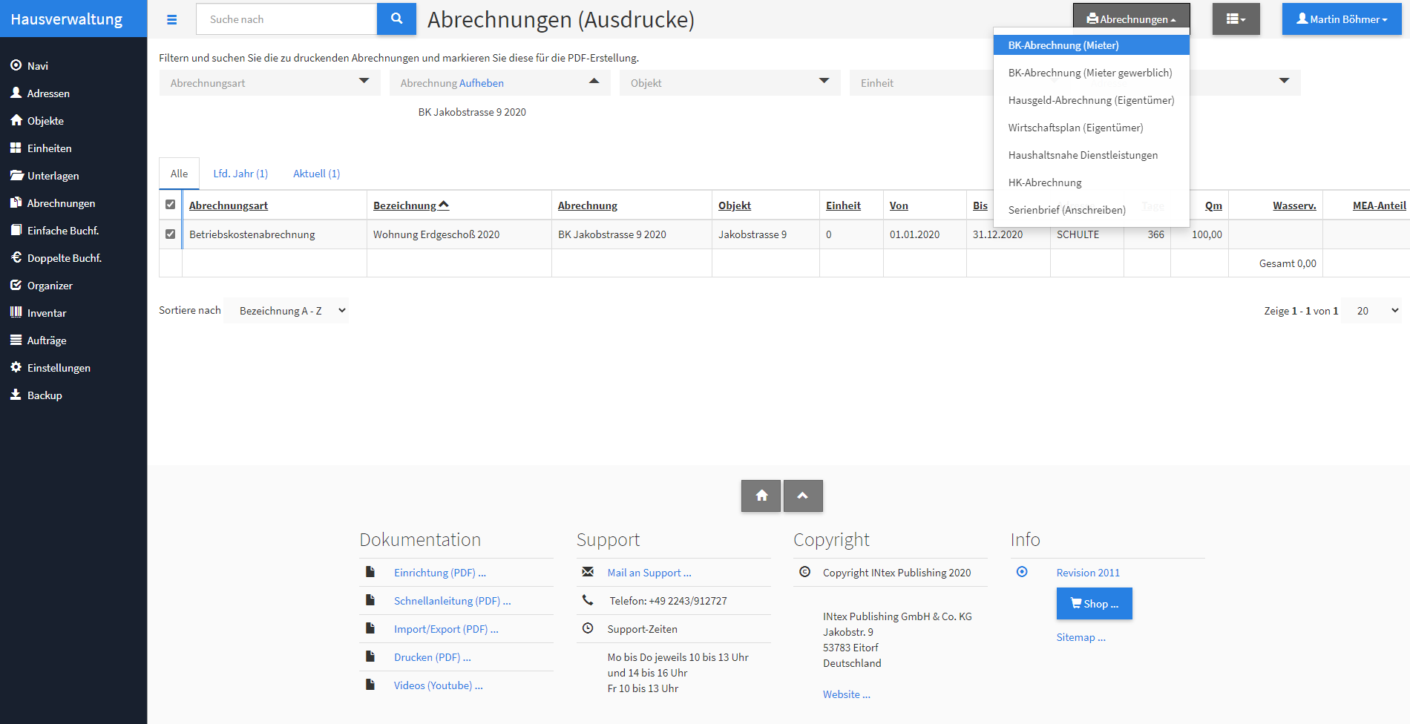The height and width of the screenshot is (724, 1410).
Task: Open the Import/Export (PDF) link
Action: (446, 629)
